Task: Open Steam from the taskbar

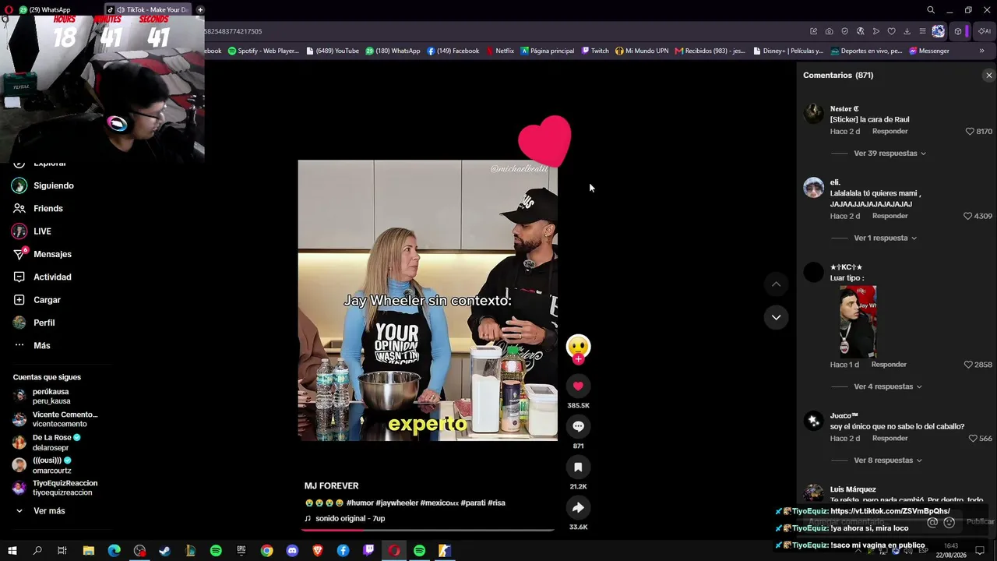Action: [165, 551]
